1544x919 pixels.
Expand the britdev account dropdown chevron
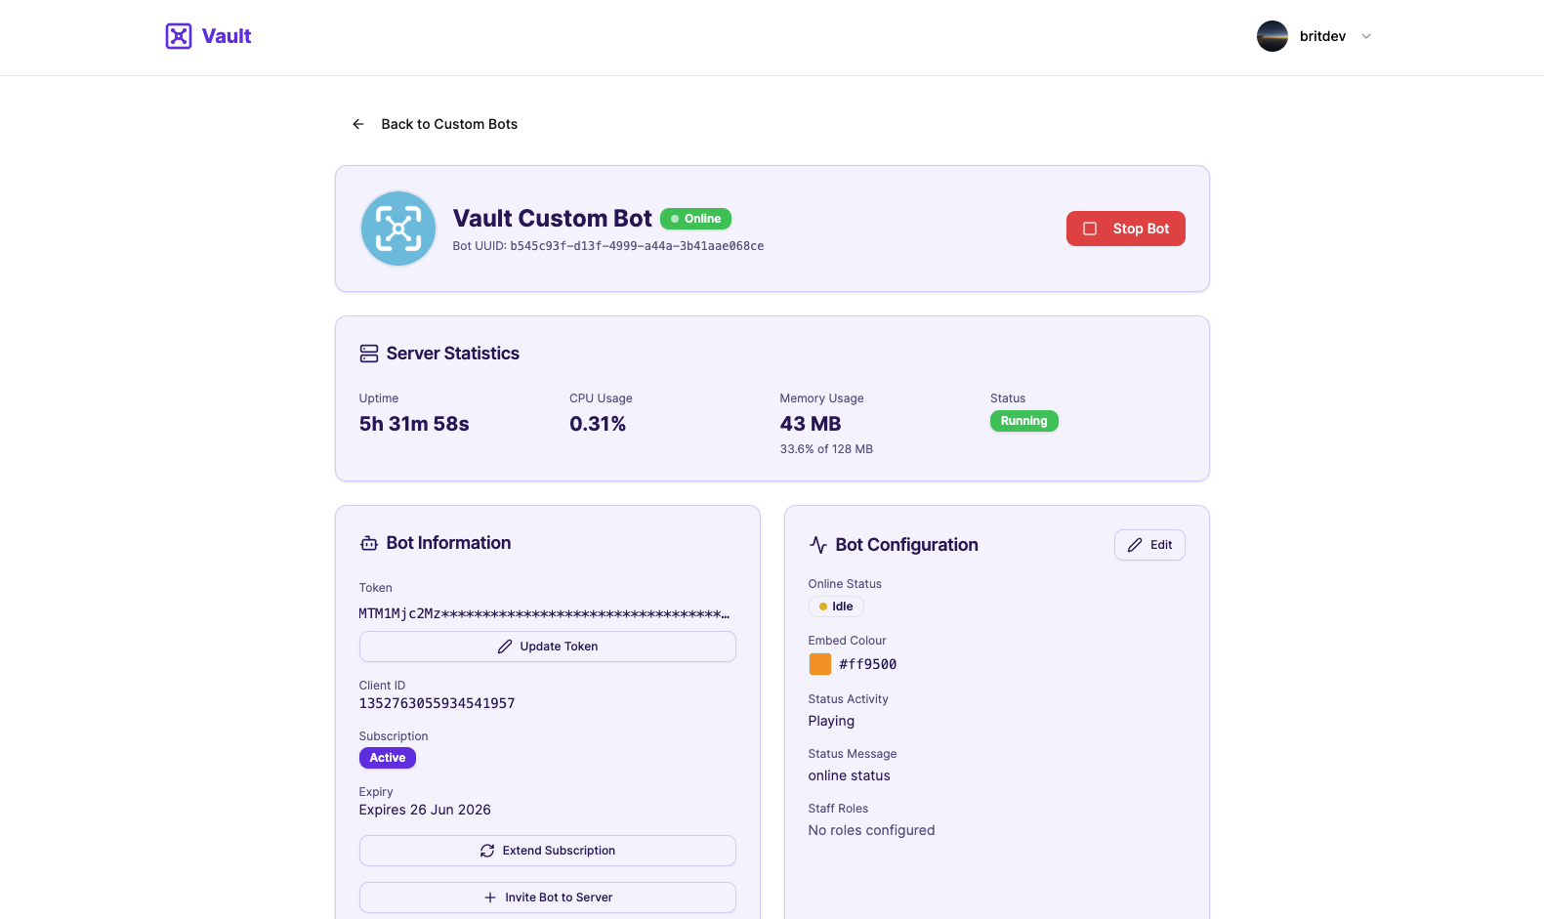click(1366, 36)
